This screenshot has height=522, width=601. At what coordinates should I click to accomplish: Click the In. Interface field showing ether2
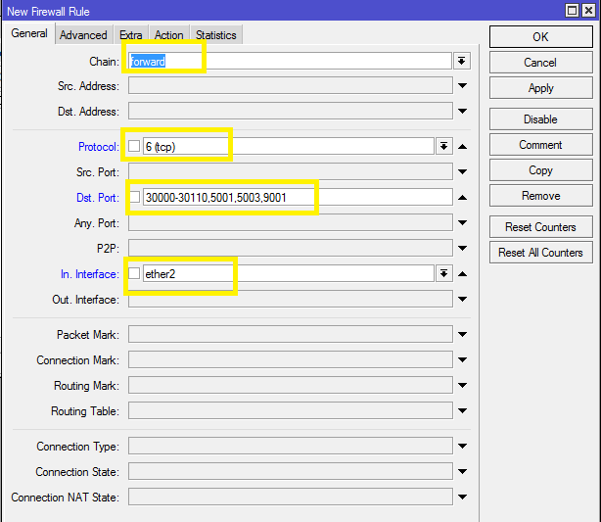pyautogui.click(x=289, y=273)
